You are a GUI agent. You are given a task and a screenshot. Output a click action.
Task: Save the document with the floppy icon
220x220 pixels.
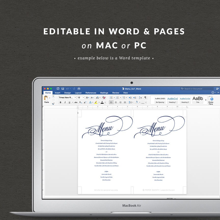(63, 89)
